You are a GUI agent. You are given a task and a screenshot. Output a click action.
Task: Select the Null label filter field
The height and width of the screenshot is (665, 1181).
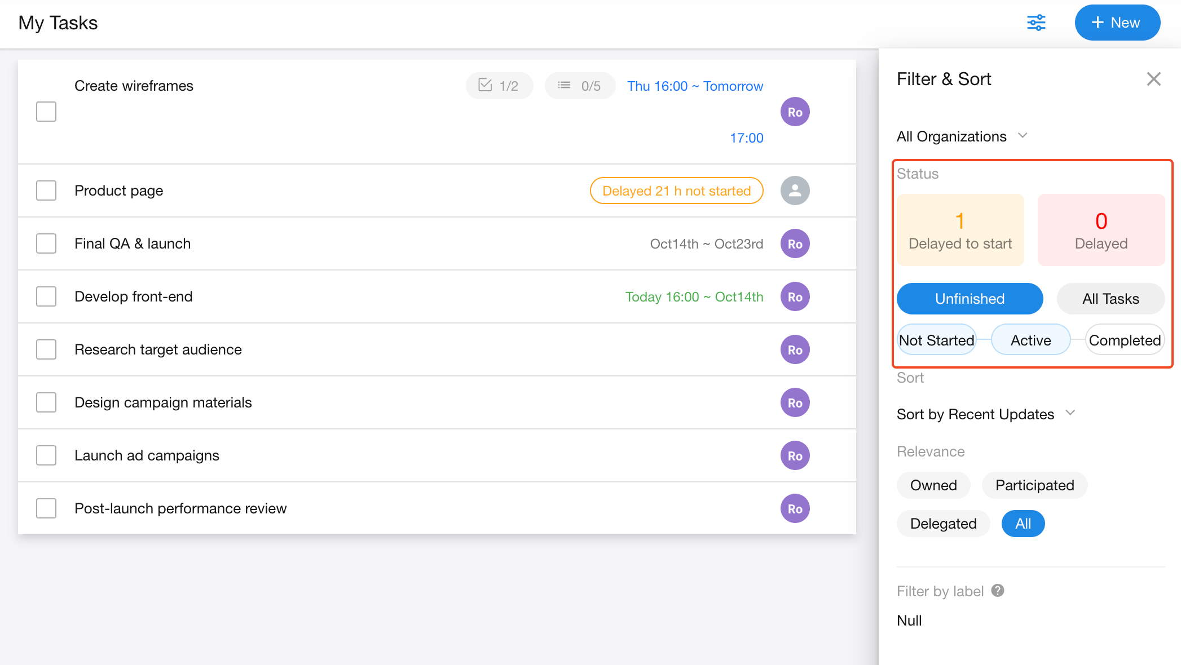point(909,620)
